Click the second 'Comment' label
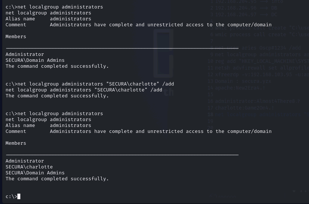The width and height of the screenshot is (309, 204). click(16, 131)
